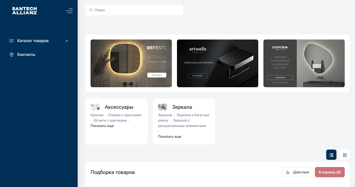Click the search magnifier icon
The image size is (355, 187).
pos(91,10)
